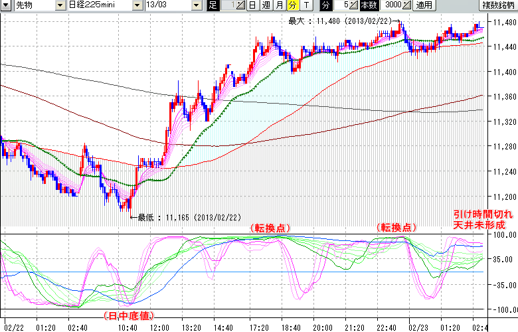Open the 13/03 contract month dropdown
Viewport: 518px width, 332px height.
pos(195,5)
